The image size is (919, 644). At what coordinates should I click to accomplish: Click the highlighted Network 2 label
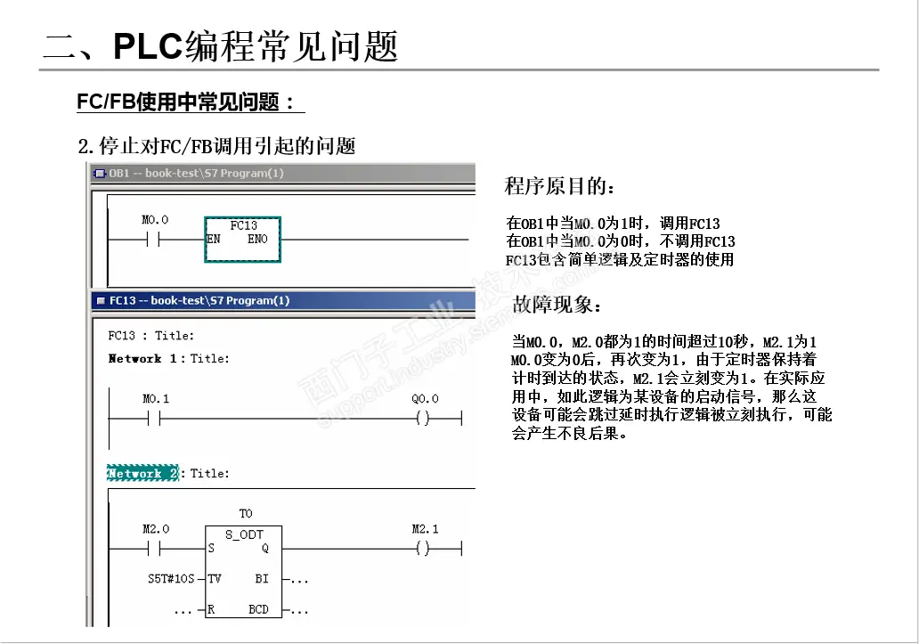pyautogui.click(x=143, y=473)
